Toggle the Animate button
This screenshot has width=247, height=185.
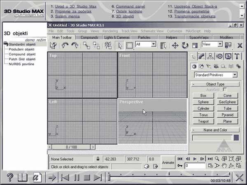coord(168,162)
